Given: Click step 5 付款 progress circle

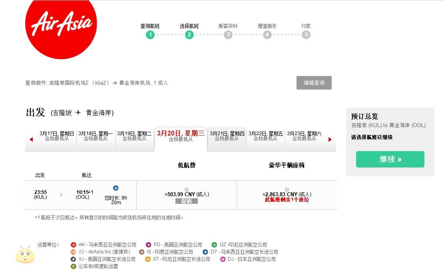Looking at the screenshot, I should point(306,35).
